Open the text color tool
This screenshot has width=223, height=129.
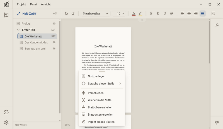134,14
